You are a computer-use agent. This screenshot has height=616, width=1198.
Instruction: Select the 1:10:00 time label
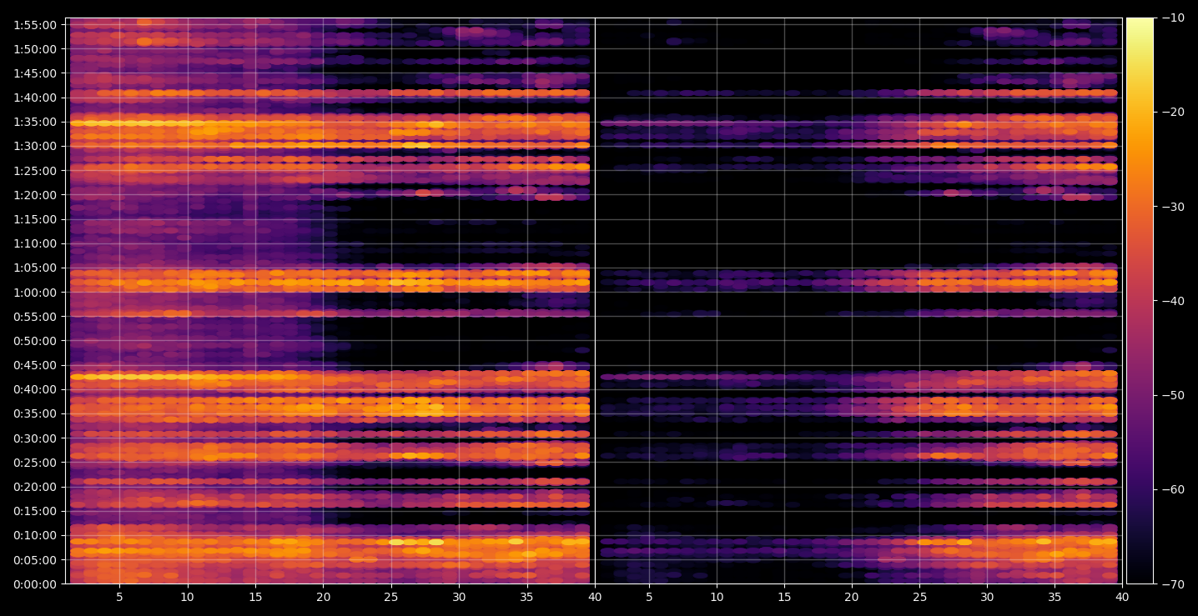click(36, 243)
